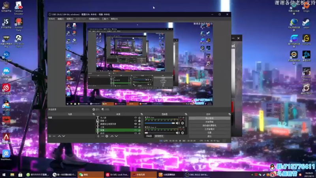Pop out the Controls dock panel icon
This screenshot has height=178, width=316.
229,114
